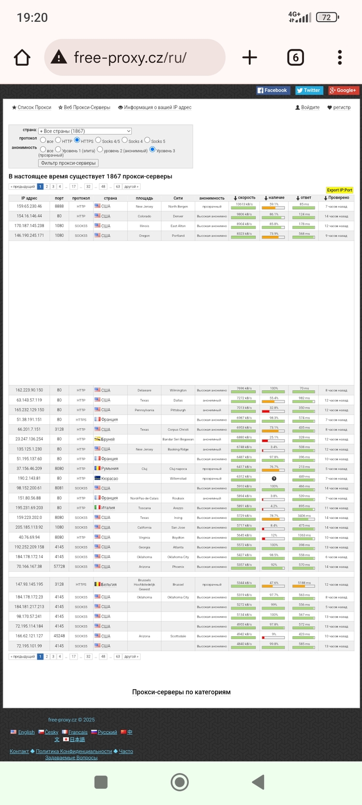Click Фильтр прокси-серверы button
The width and height of the screenshot is (362, 805).
[x=68, y=163]
